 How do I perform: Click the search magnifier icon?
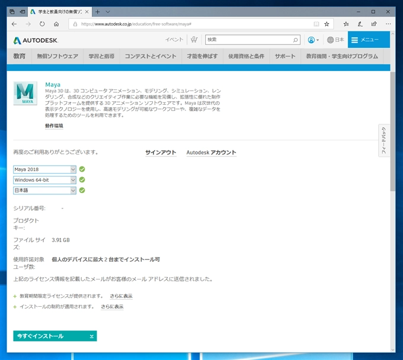pyautogui.click(x=295, y=40)
